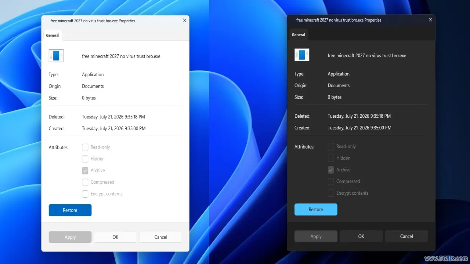Screen dimensions: 470x264
Task: Click the "Documents" origin value in the dark window
Action: pos(339,85)
